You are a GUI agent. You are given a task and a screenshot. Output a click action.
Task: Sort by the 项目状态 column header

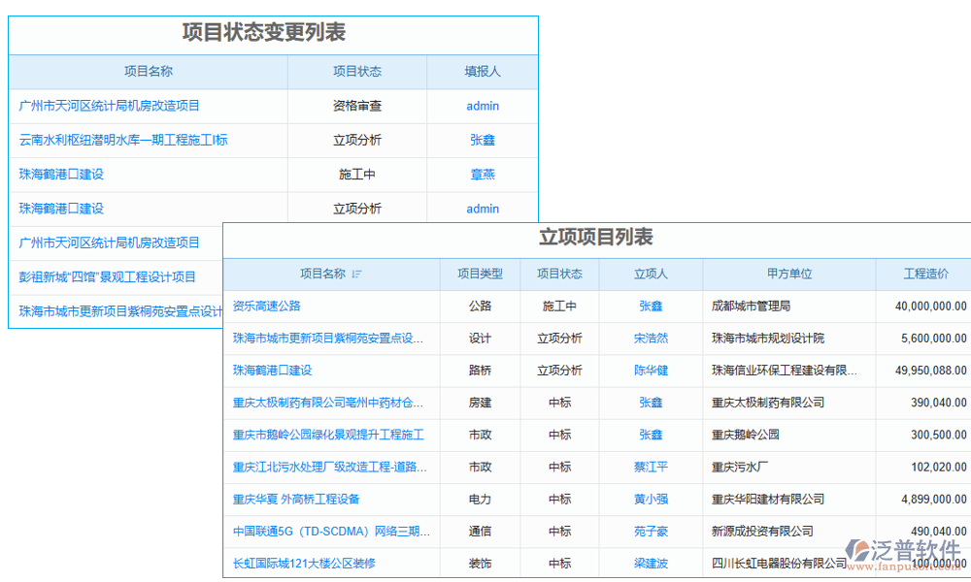click(x=560, y=274)
